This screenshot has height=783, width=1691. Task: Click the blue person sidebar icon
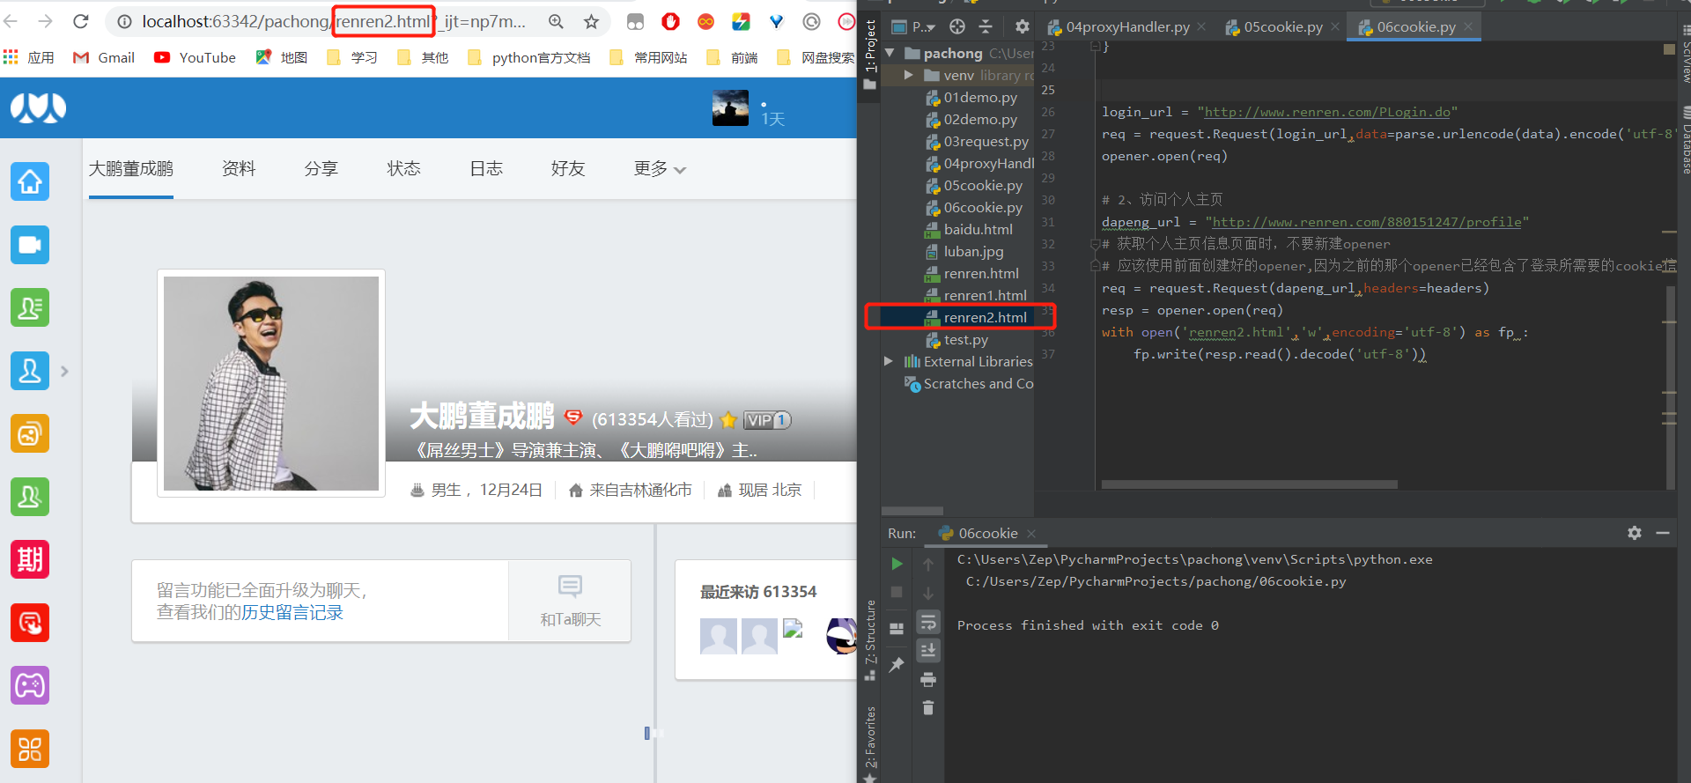pos(30,371)
